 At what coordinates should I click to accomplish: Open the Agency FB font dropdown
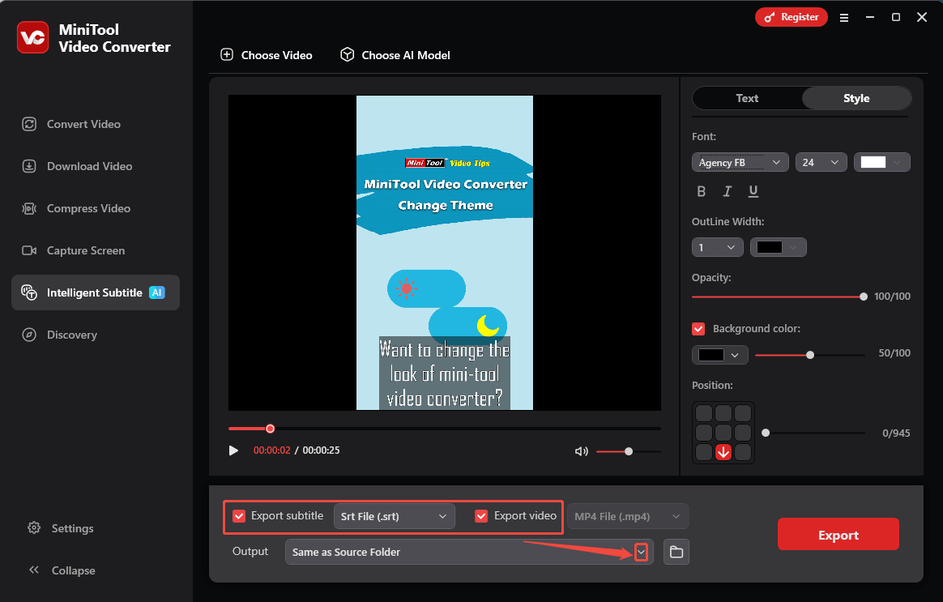click(x=740, y=163)
